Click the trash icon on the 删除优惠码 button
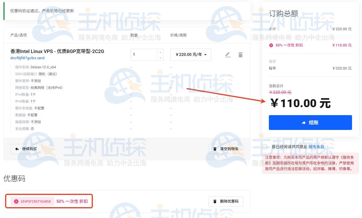Viewport: 362px width, 218px height. [214, 201]
